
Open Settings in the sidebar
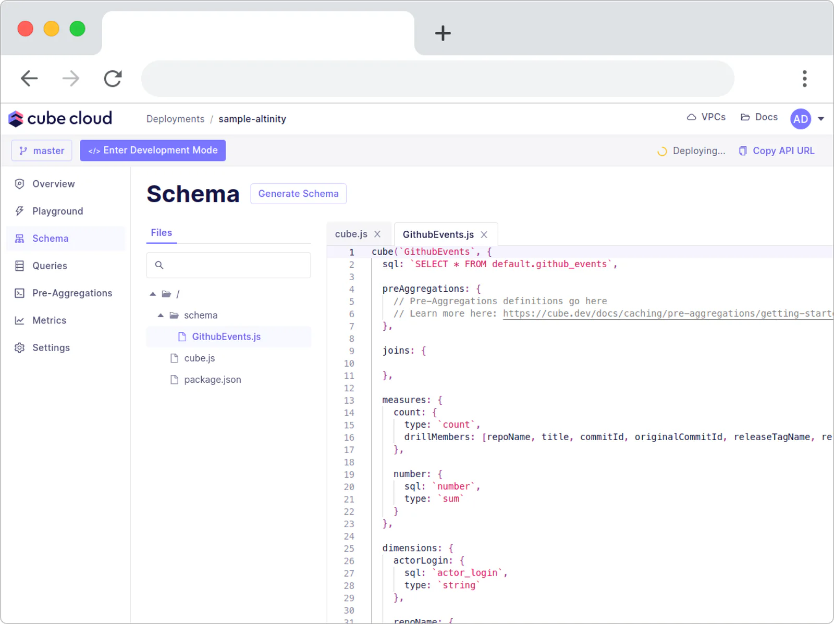(x=51, y=347)
